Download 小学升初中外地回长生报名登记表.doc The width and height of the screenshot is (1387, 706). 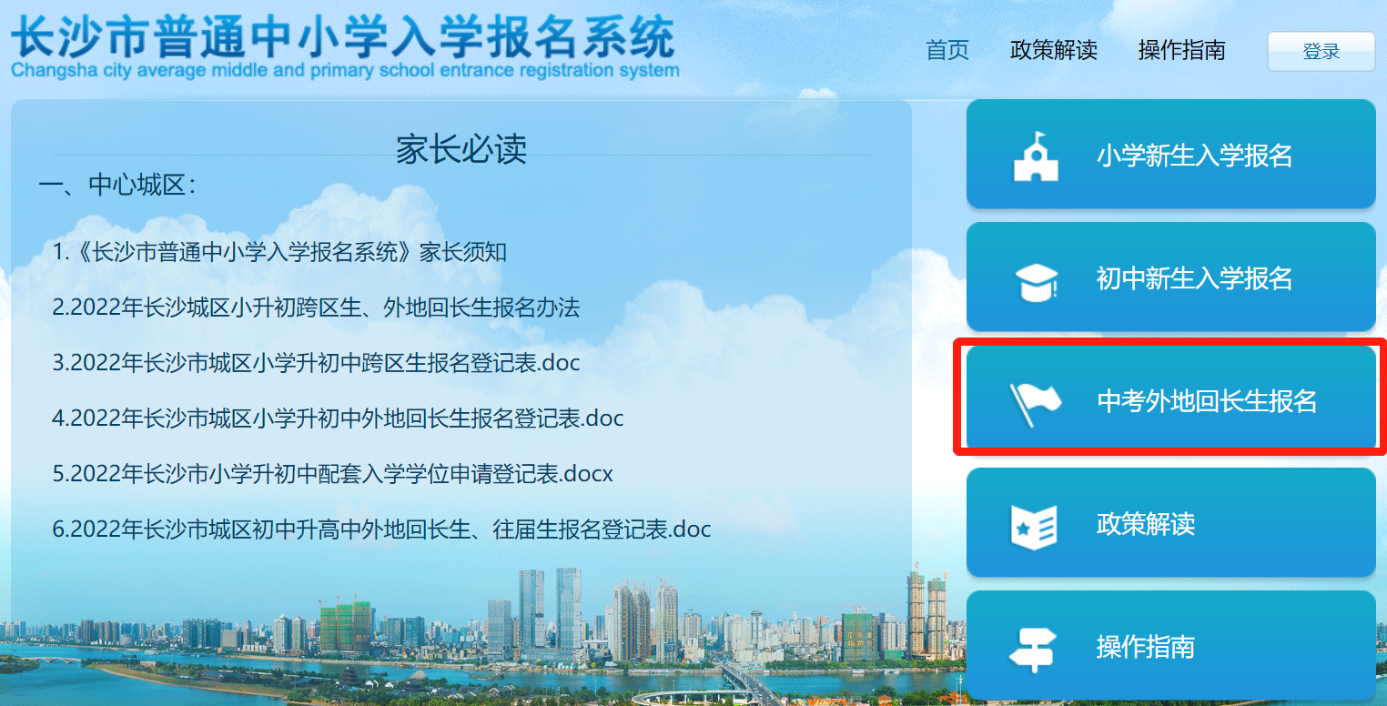click(x=338, y=419)
